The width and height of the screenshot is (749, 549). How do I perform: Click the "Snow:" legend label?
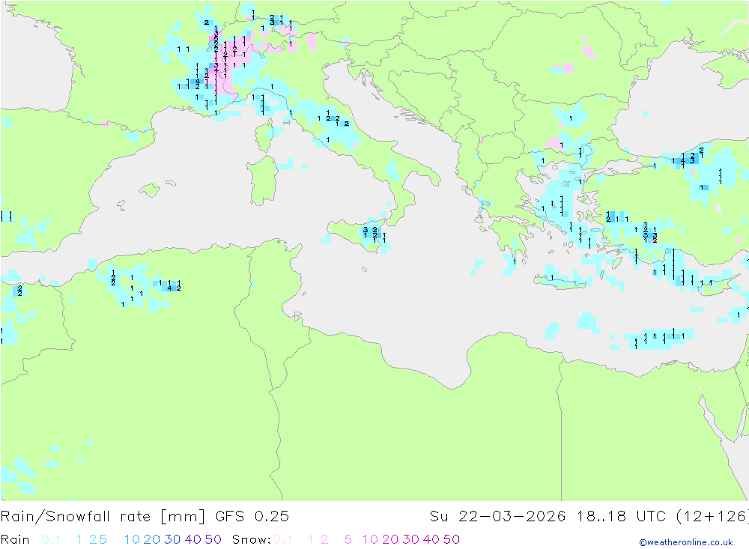[x=251, y=539]
